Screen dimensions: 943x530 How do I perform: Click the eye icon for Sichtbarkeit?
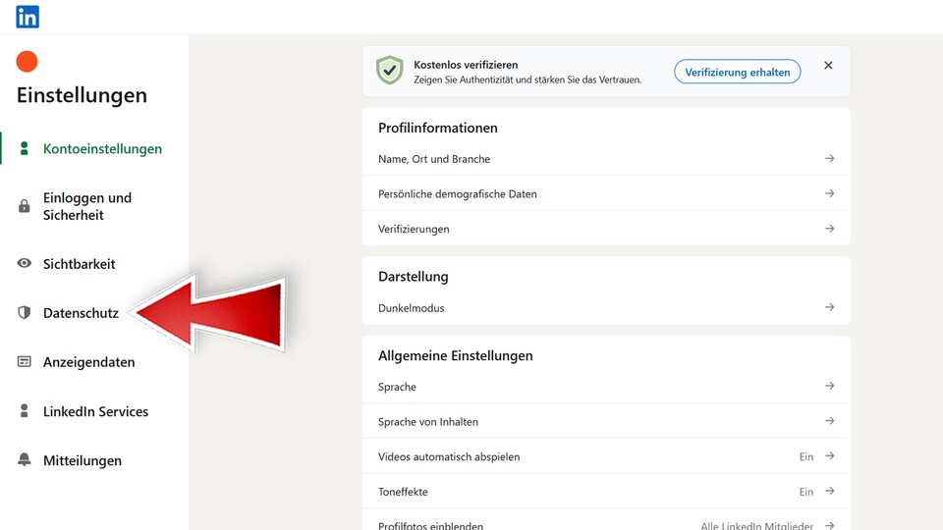point(25,264)
